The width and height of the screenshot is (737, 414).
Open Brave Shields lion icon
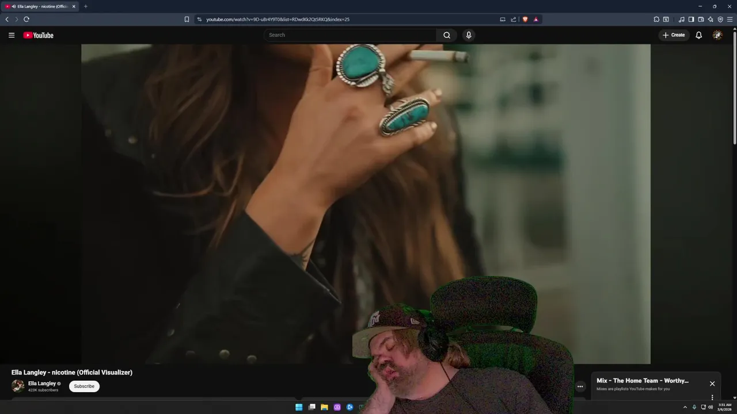pos(525,19)
